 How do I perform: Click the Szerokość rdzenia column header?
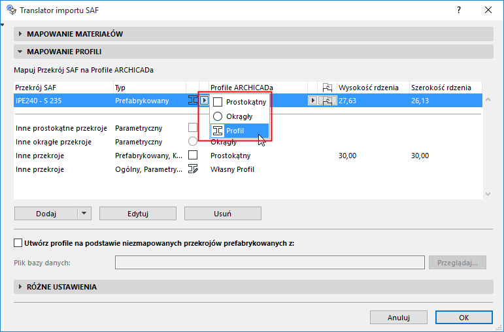[x=446, y=88]
